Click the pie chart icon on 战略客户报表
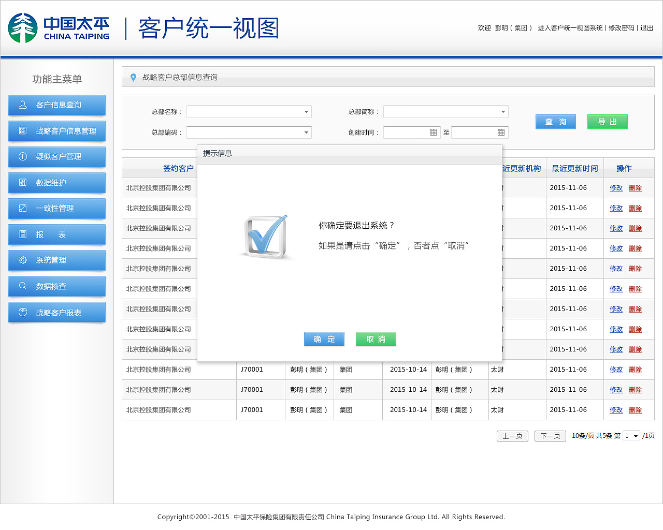The image size is (663, 530). [x=22, y=312]
